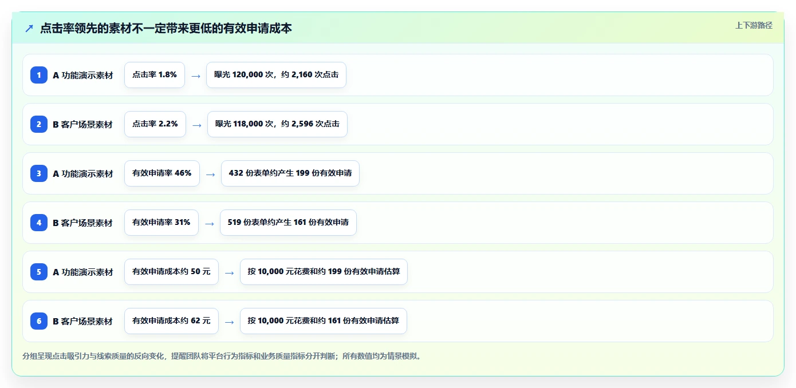The height and width of the screenshot is (388, 796).
Task: Click the 曝光 120,000 次 result chip
Action: 276,75
